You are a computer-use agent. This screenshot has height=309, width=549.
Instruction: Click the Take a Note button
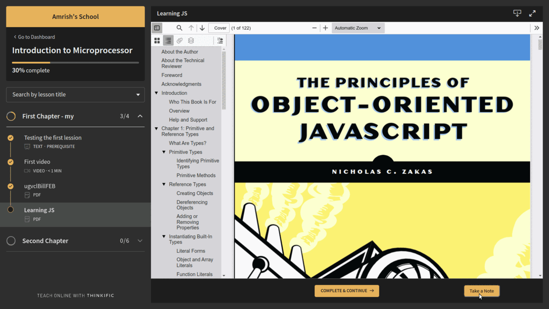482,291
